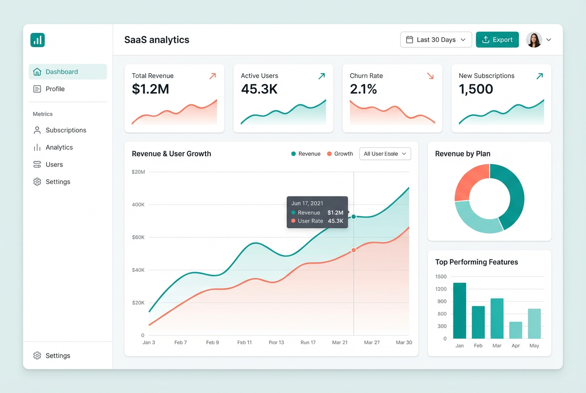
Task: Click the Users stack icon in sidebar
Action: tap(37, 165)
